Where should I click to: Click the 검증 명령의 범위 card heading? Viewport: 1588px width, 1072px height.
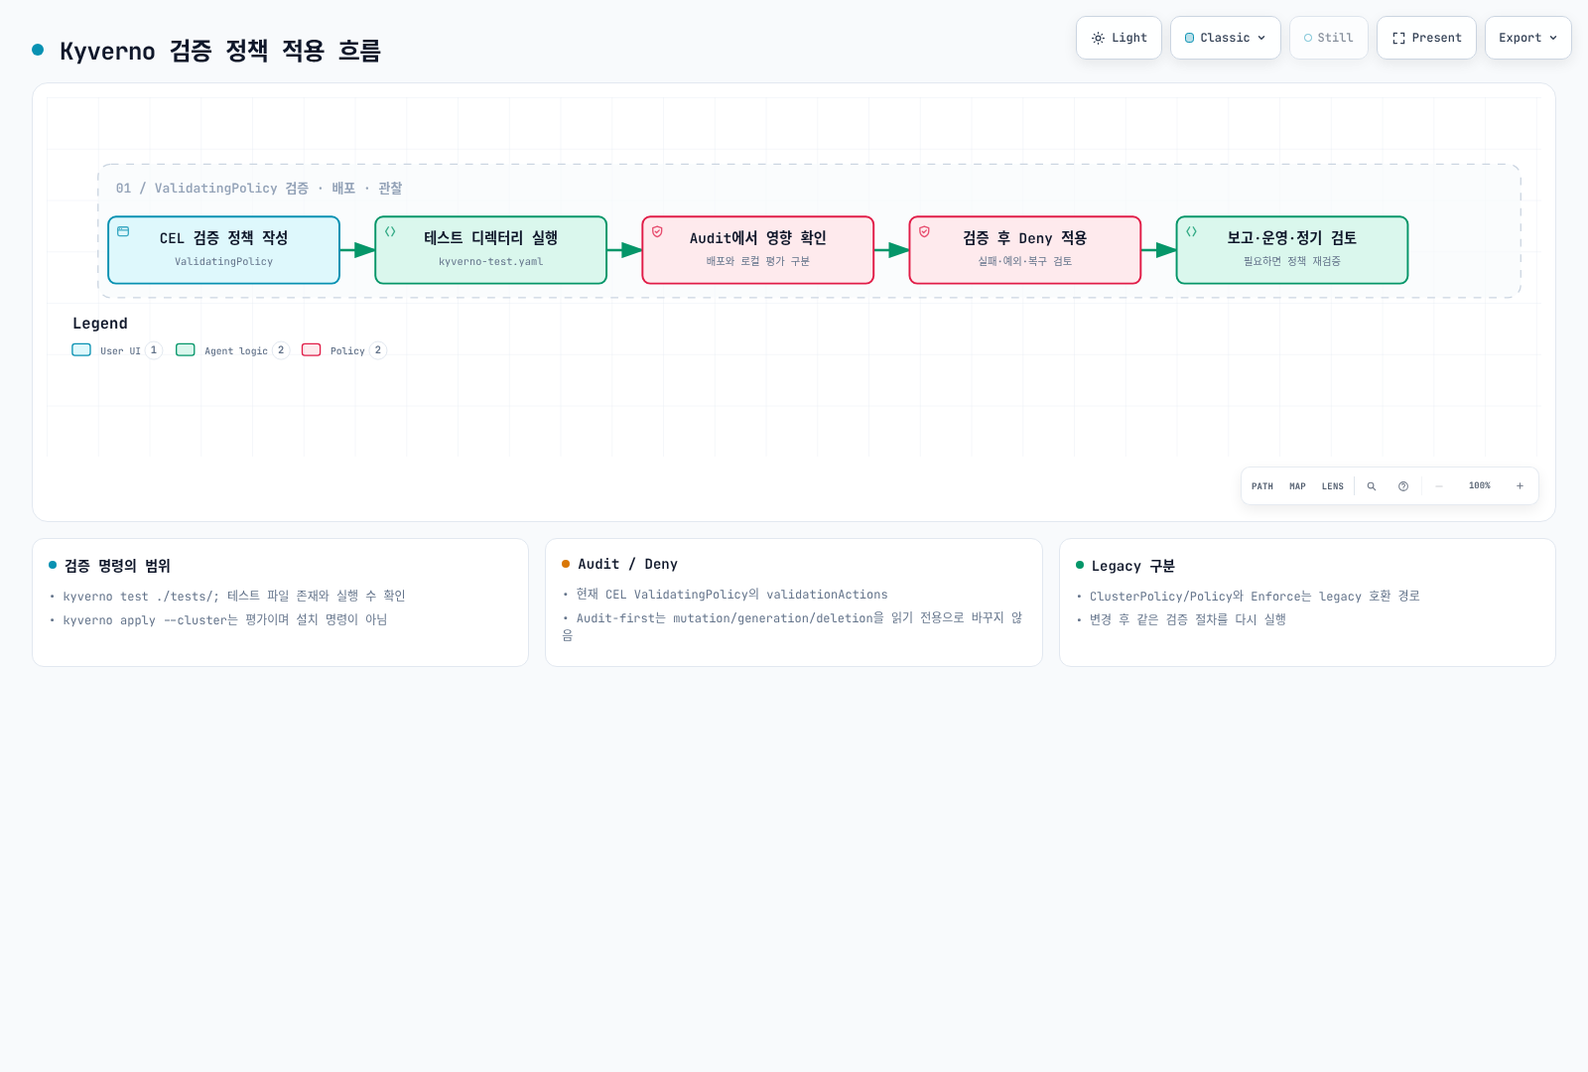pos(117,566)
